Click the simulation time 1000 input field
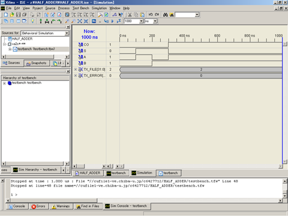 (131, 21)
